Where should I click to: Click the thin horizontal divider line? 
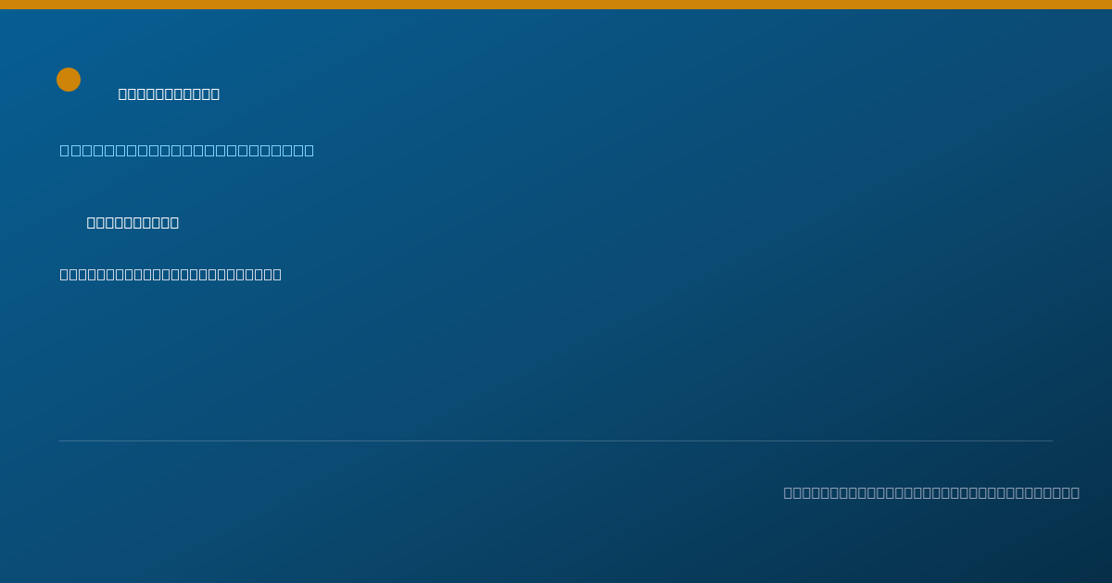(x=556, y=440)
